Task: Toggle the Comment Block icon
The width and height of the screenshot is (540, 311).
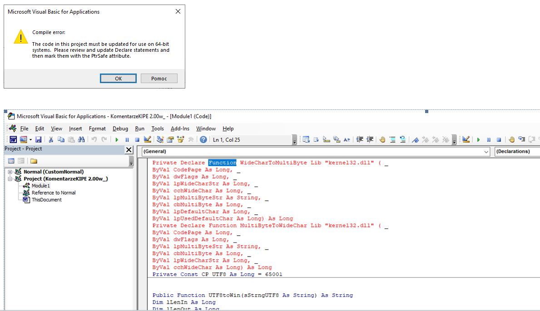Action: [393, 139]
